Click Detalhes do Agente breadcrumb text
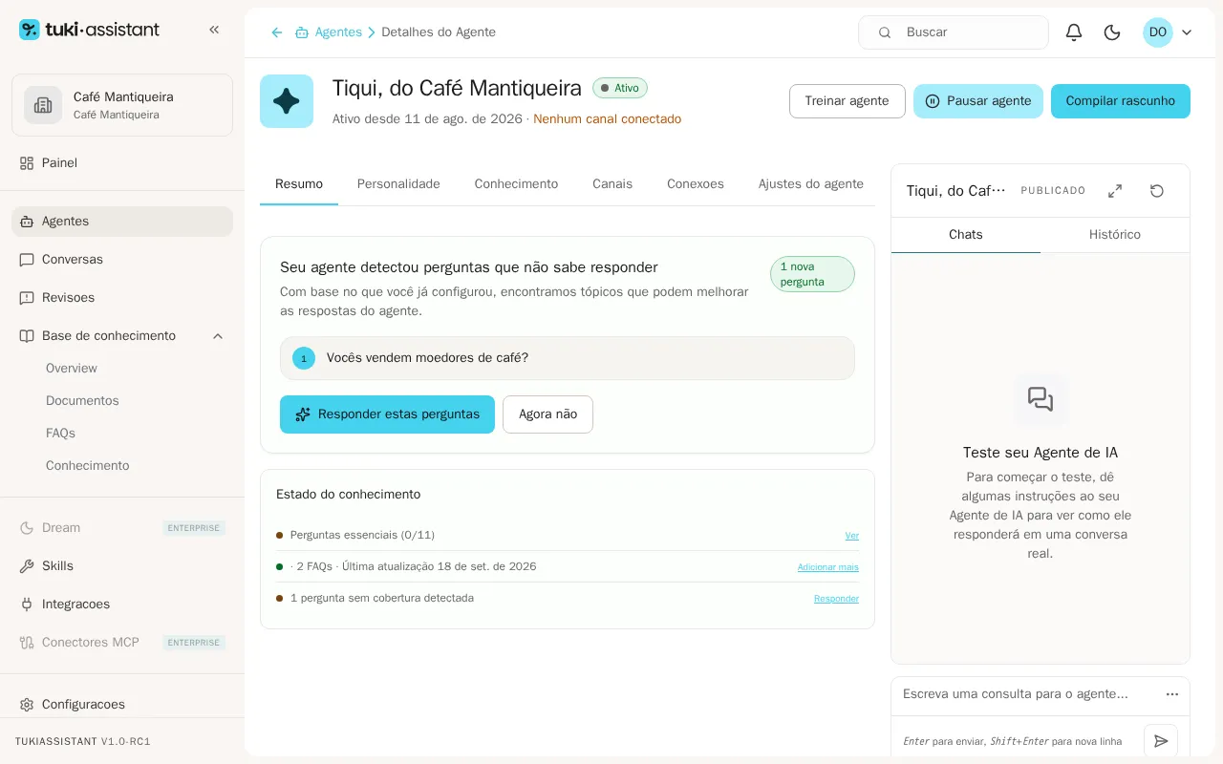The image size is (1223, 764). pyautogui.click(x=439, y=32)
